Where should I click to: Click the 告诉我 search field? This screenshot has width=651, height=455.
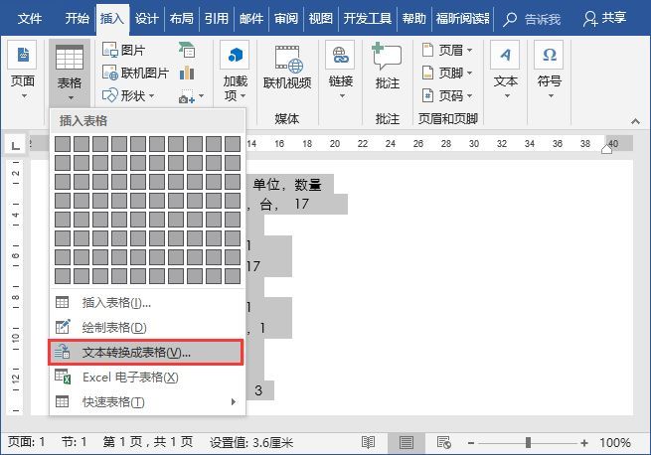point(532,19)
